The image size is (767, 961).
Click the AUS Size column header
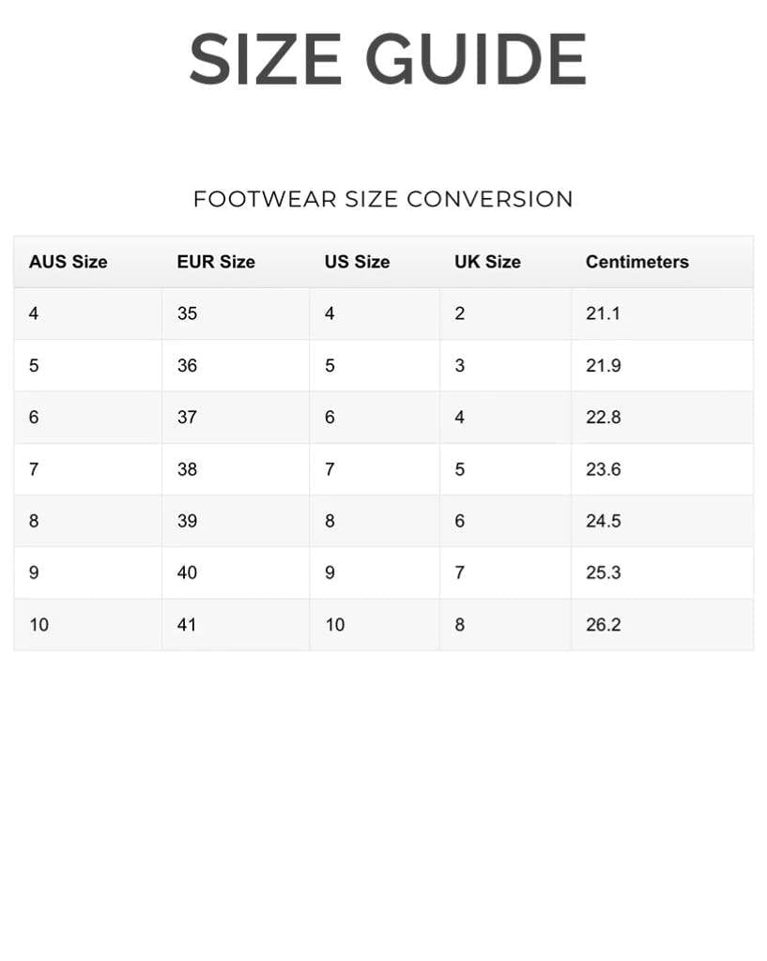point(68,262)
